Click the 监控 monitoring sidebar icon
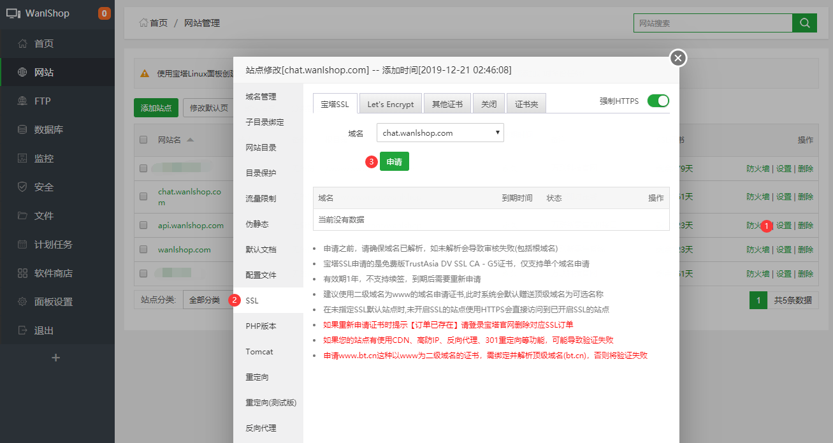 (x=23, y=159)
